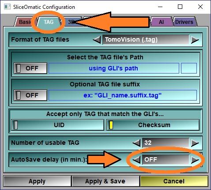Toggle the OFF switch for TAG file's Path
The image size is (211, 190).
point(30,68)
